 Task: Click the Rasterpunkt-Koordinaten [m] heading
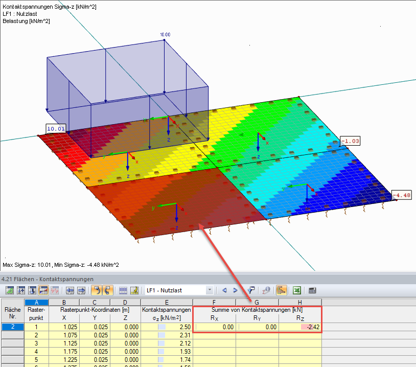tap(95, 310)
